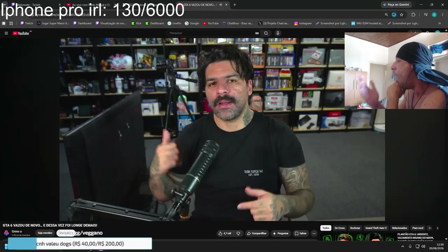Open the Cross channel name link
Image resolution: width=448 pixels, height=252 pixels.
15,231
